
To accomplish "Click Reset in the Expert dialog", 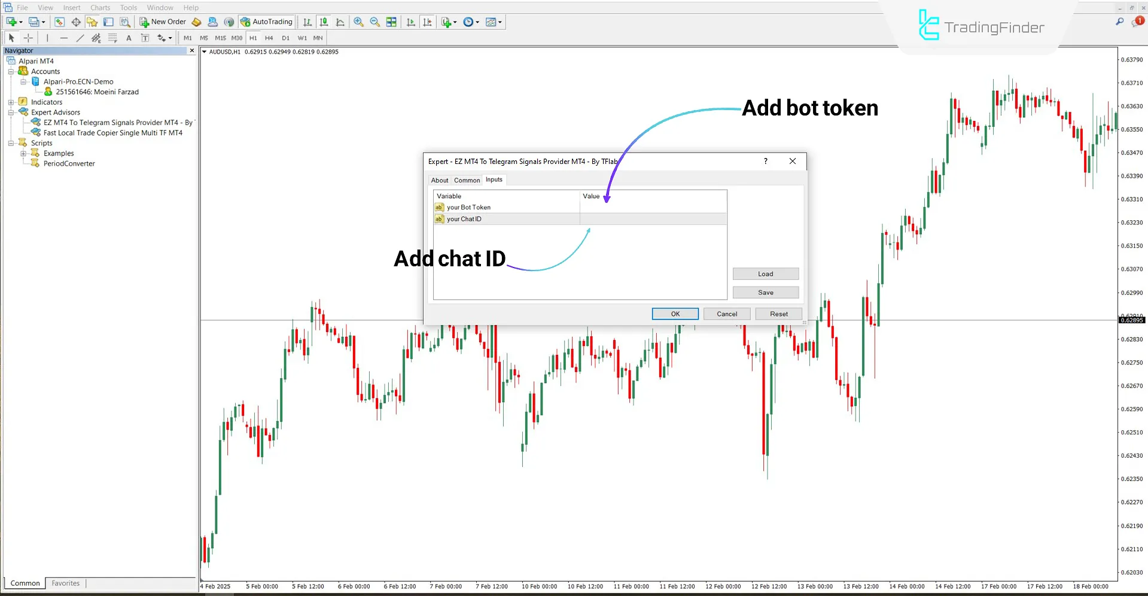I will [x=778, y=314].
